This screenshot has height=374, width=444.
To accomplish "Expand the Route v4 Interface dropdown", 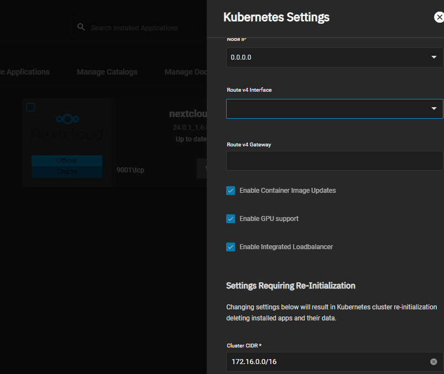I will click(x=335, y=109).
